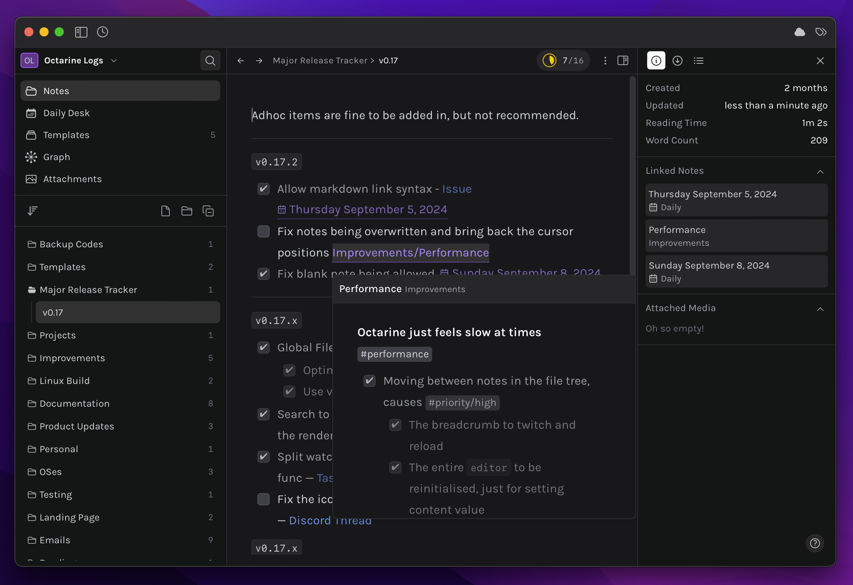Toggle the right sidebar panel icon
Screen dimensions: 853x585
coord(623,61)
